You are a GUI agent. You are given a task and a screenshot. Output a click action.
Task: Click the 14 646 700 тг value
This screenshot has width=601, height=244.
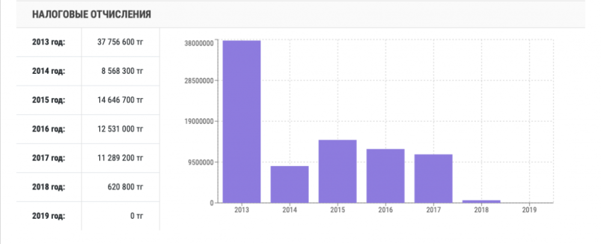coord(120,100)
